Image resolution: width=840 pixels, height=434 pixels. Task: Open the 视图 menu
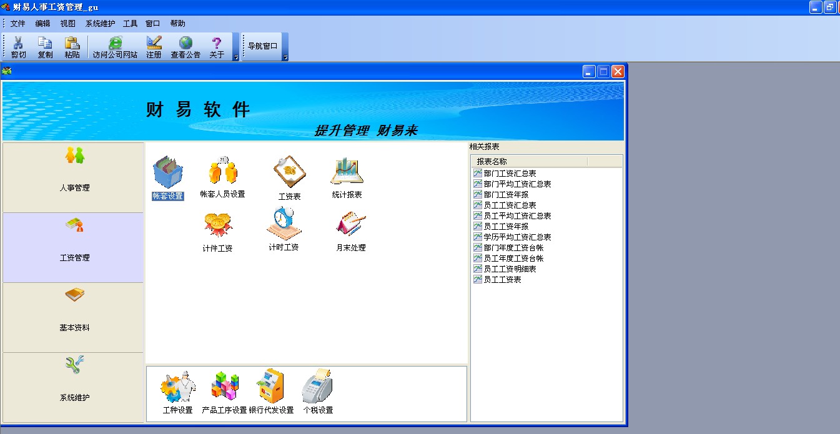click(x=67, y=24)
